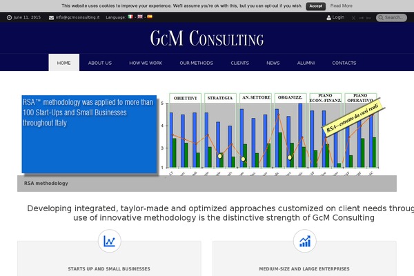The width and height of the screenshot is (414, 276).
Task: Go to the Home menu tab
Action: pos(64,63)
